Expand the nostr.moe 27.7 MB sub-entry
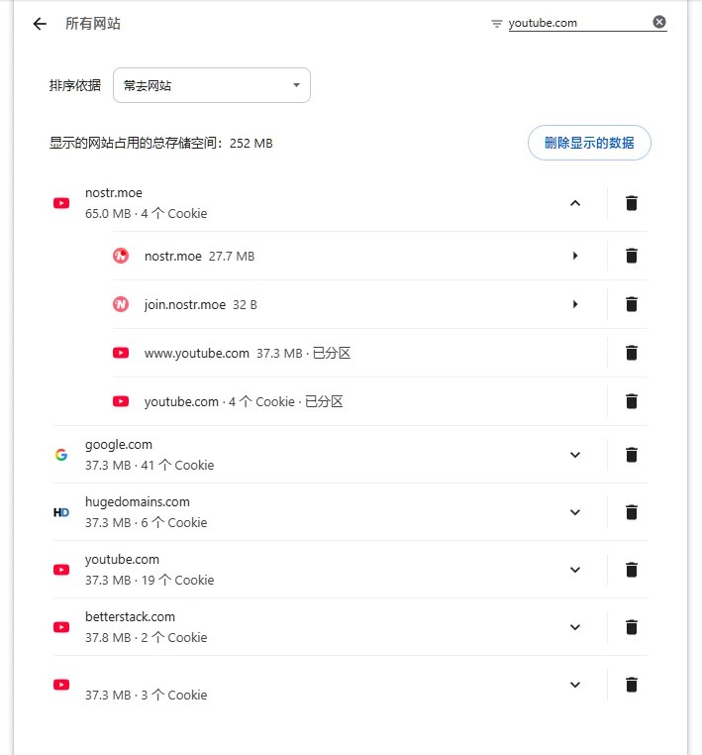702x755 pixels. click(574, 256)
